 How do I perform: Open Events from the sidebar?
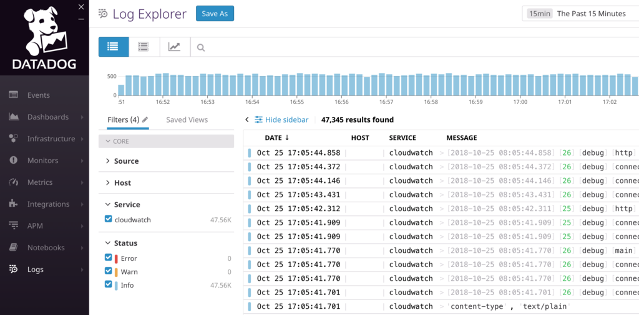click(38, 95)
